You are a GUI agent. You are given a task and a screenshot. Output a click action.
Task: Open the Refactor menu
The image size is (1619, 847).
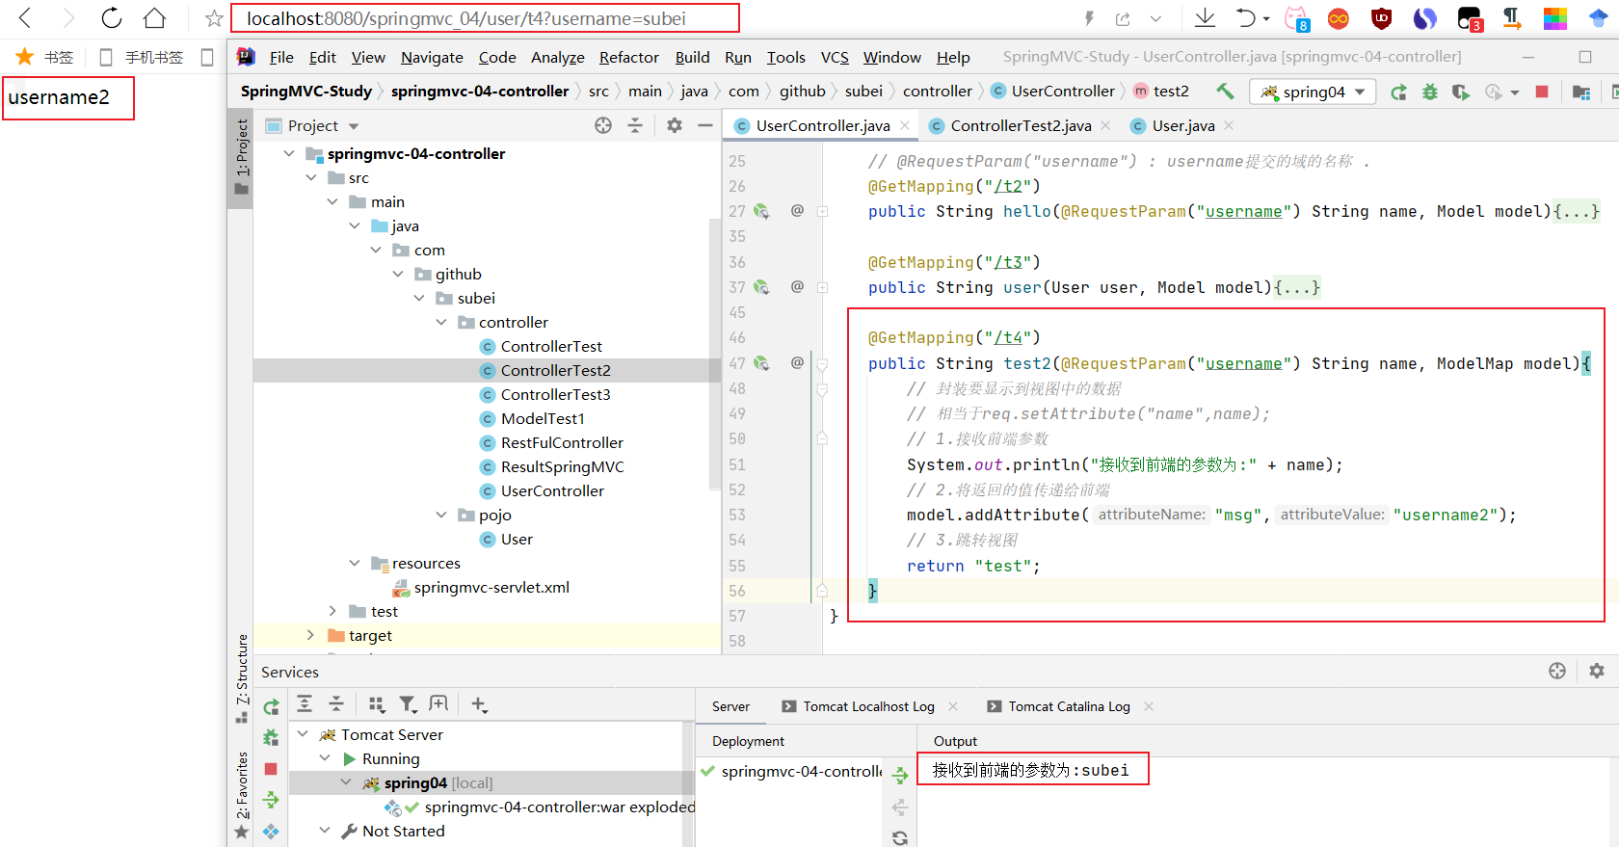[628, 58]
